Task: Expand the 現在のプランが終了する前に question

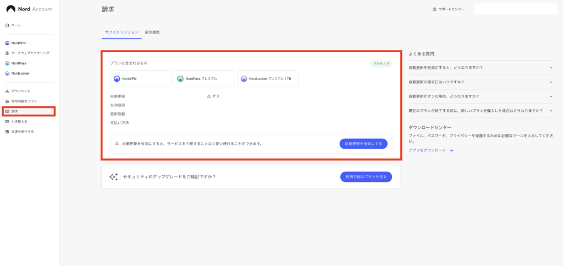Action: (482, 111)
